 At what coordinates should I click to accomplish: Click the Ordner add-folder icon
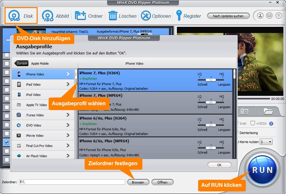[x=80, y=16]
